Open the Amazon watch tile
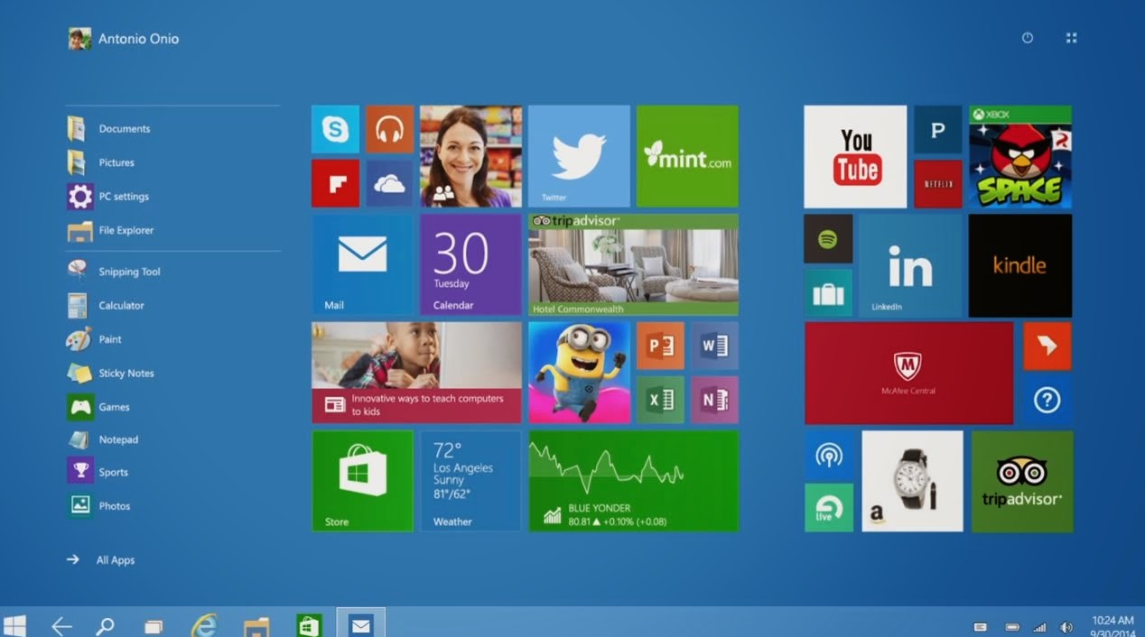 coord(912,481)
